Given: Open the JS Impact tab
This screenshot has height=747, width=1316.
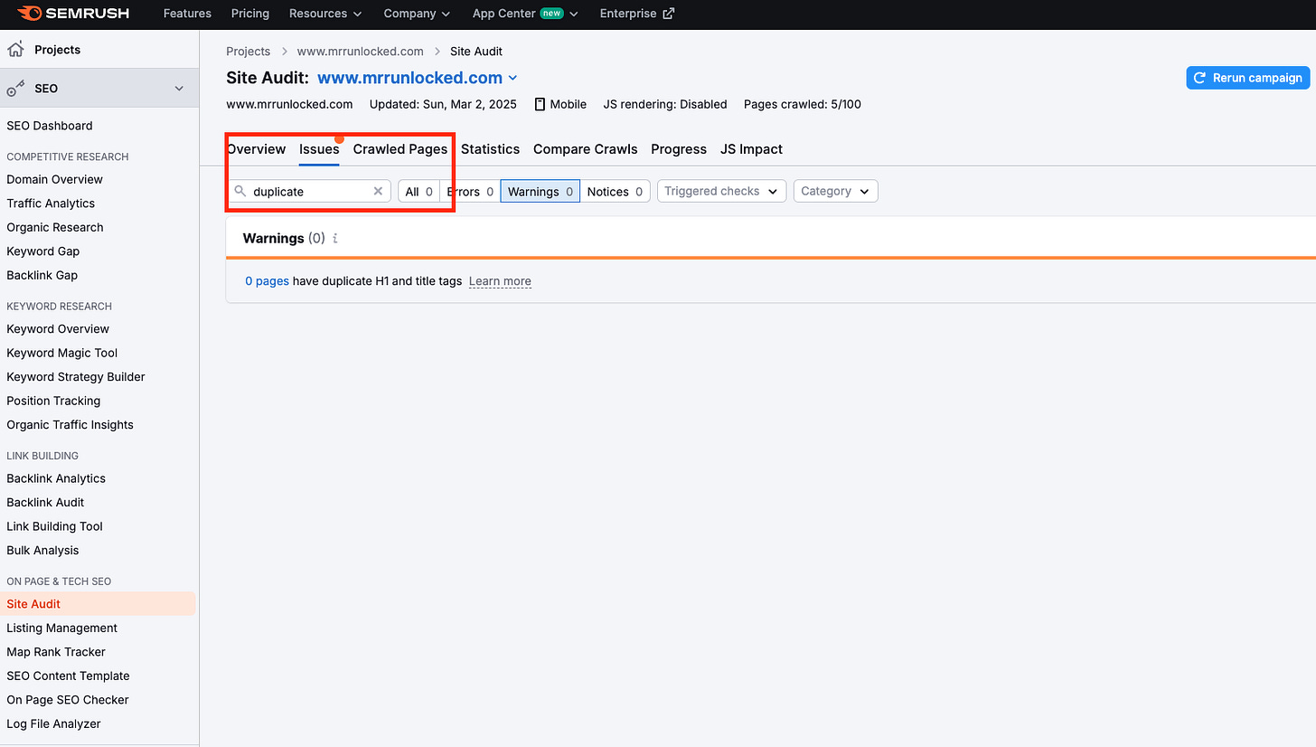Looking at the screenshot, I should [x=751, y=149].
